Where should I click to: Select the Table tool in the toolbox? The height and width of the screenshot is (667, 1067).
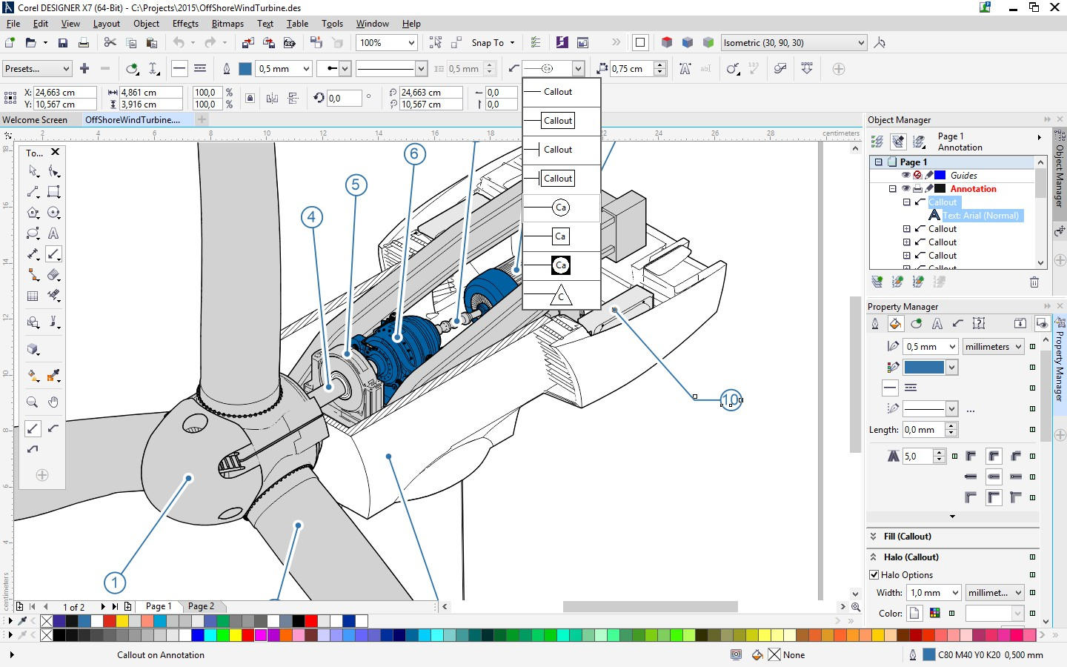pos(33,296)
